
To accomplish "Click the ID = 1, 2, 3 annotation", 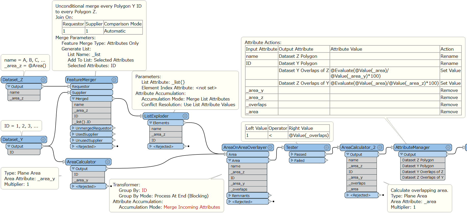I will (21, 126).
